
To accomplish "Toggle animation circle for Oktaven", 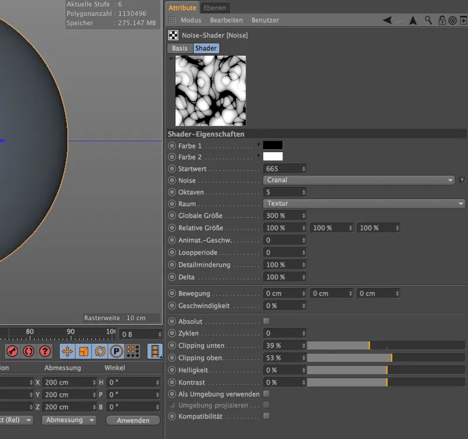I will [172, 192].
